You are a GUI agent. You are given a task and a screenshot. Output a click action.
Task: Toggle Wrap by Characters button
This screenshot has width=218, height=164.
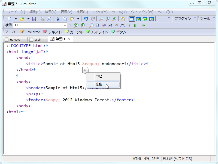click(138, 19)
